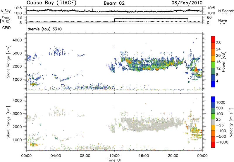Select the "Freq. [MHz]" axis label
This screenshot has height=162, width=234.
(x=5, y=20)
